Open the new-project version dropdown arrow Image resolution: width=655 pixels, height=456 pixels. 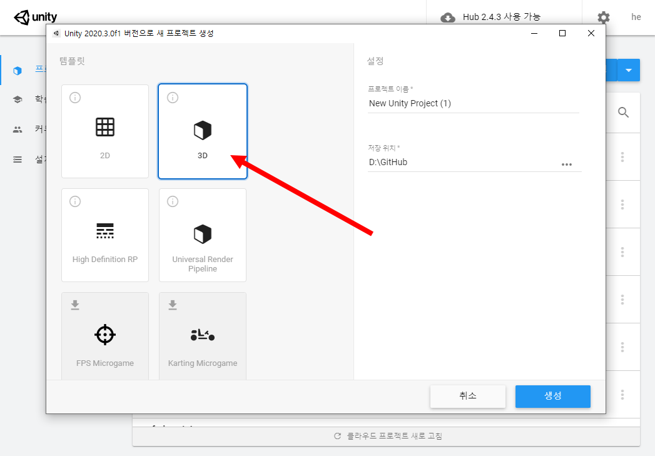click(629, 70)
